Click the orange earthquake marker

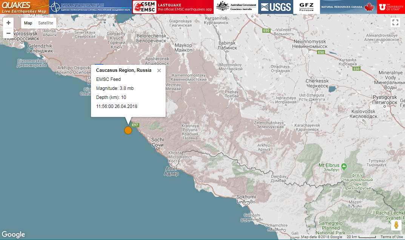coord(128,130)
